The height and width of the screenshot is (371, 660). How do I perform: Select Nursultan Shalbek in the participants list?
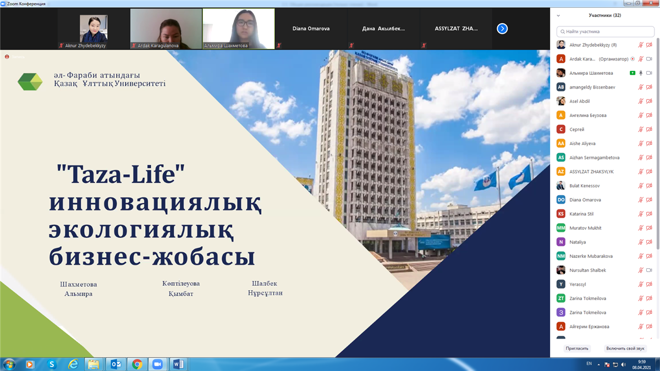tap(588, 270)
